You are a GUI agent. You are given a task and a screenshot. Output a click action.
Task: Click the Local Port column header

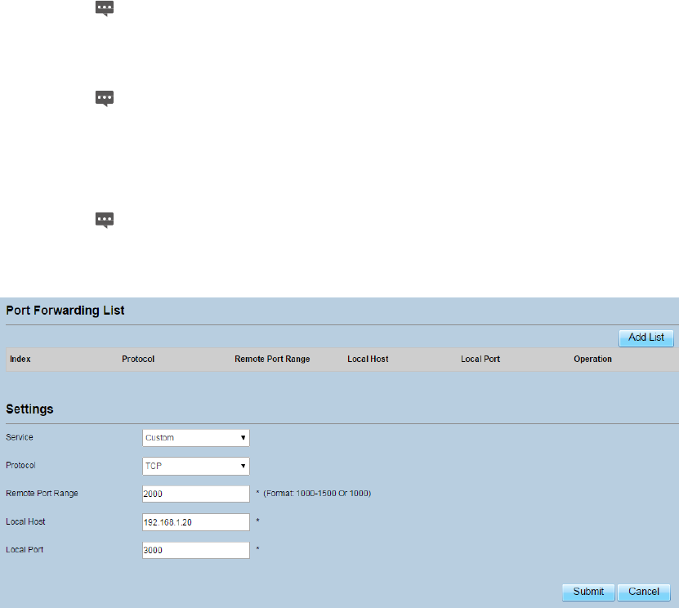(x=480, y=359)
